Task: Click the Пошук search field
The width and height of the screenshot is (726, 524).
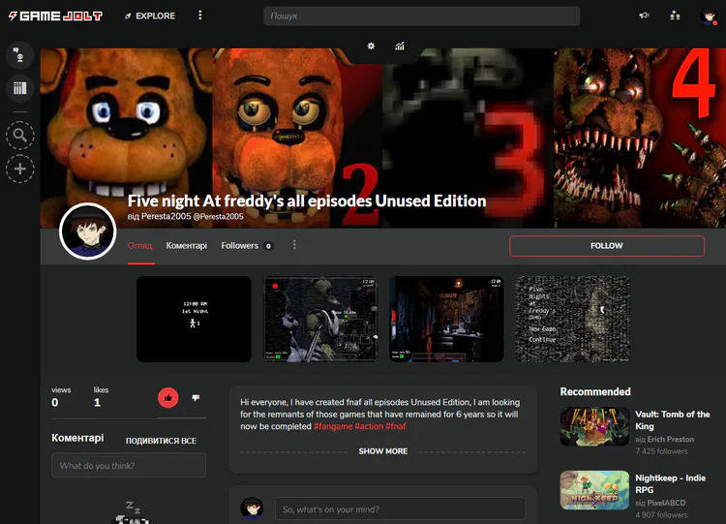Action: coord(421,15)
